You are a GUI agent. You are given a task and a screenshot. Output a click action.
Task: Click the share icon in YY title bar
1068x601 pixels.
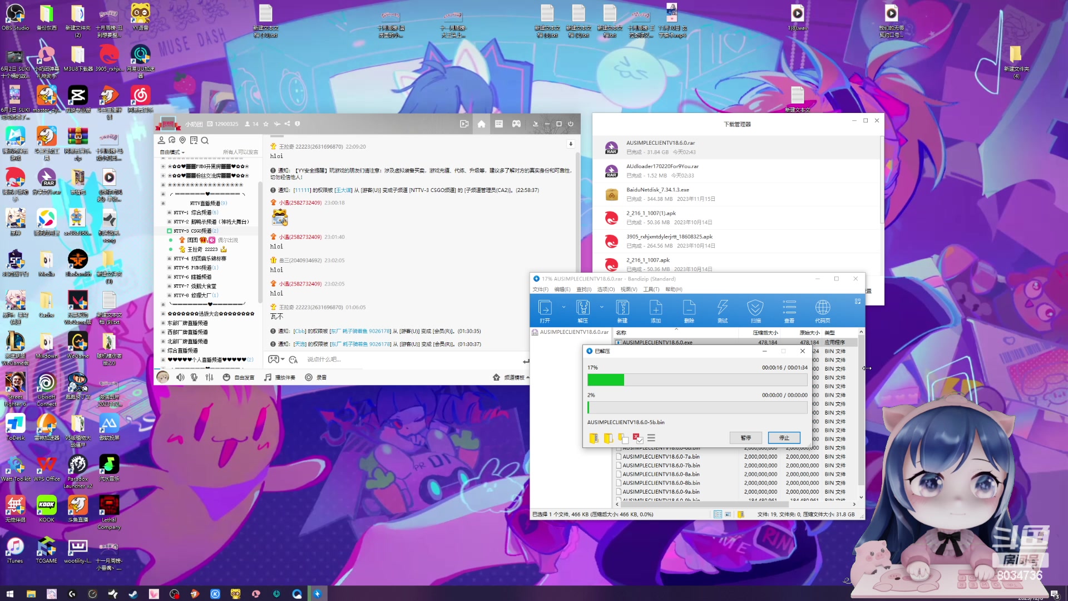tap(287, 124)
